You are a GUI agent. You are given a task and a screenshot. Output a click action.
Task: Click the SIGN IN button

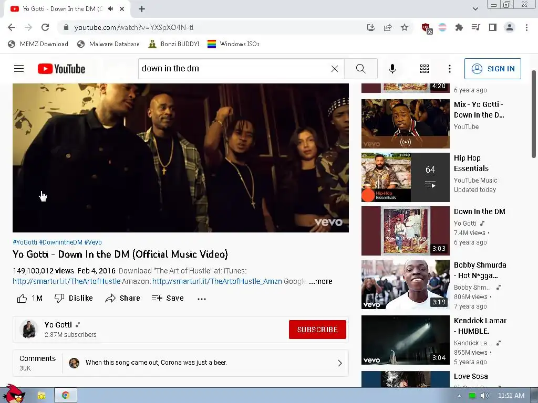click(492, 69)
